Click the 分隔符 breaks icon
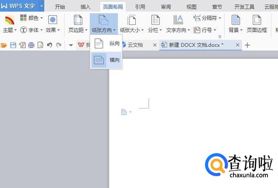278x188 pixels. [x=197, y=18]
